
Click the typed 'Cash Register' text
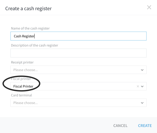point(24,36)
